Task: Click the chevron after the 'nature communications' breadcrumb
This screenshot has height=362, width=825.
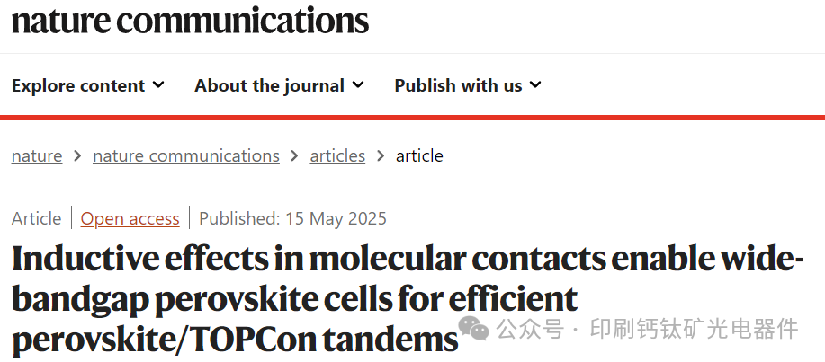Action: (295, 156)
